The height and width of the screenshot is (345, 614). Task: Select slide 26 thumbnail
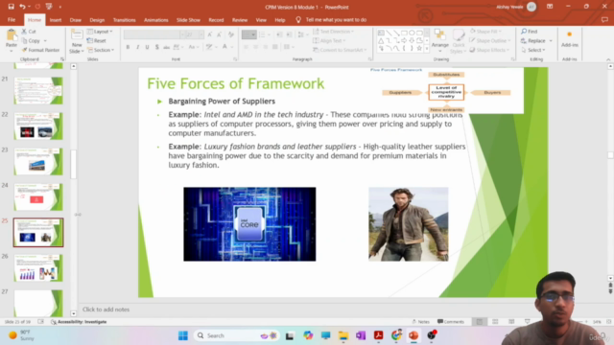(38, 268)
